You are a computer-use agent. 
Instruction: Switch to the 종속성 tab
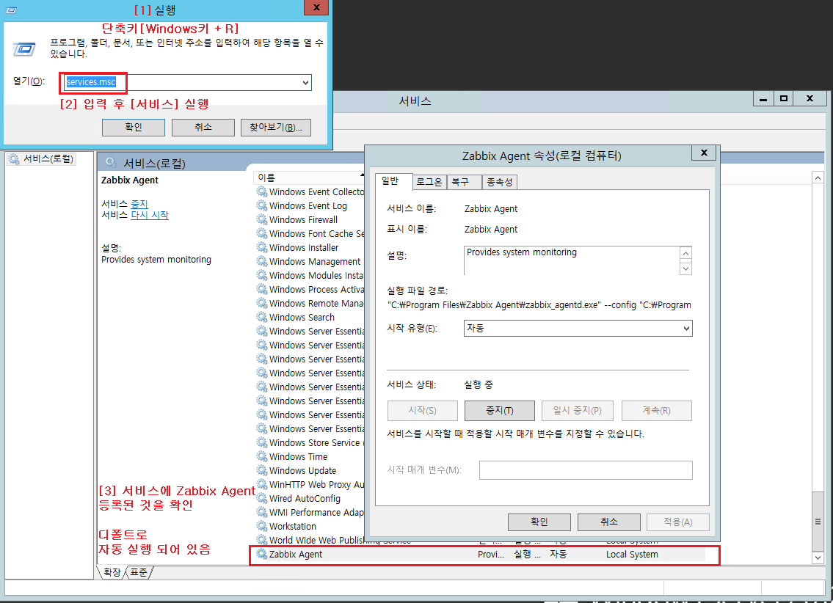pyautogui.click(x=499, y=182)
